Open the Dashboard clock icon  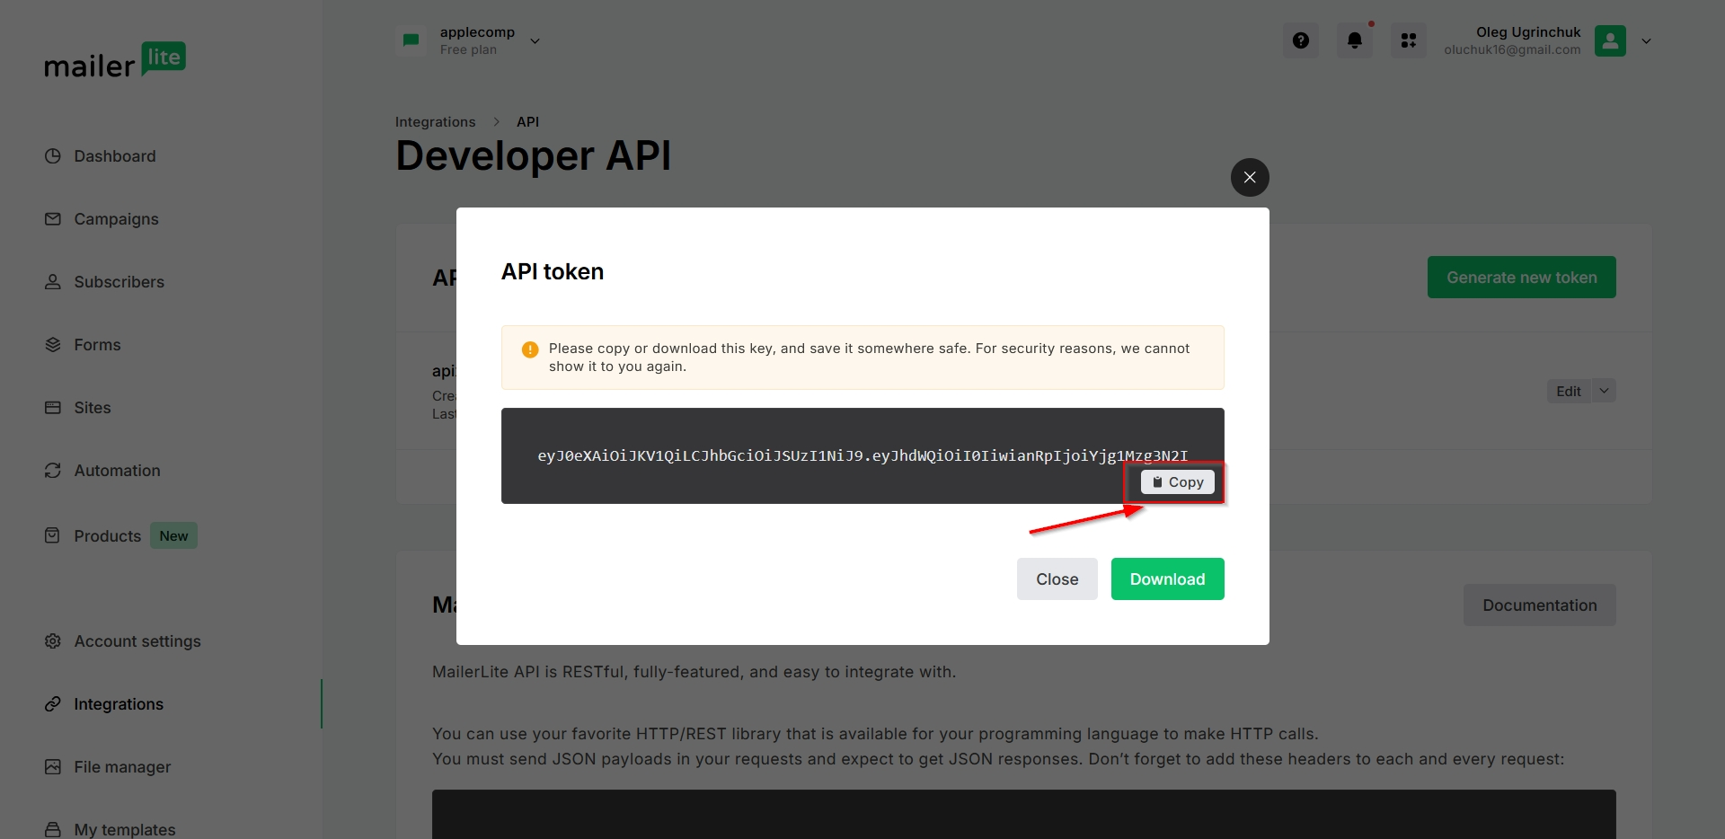pos(53,155)
